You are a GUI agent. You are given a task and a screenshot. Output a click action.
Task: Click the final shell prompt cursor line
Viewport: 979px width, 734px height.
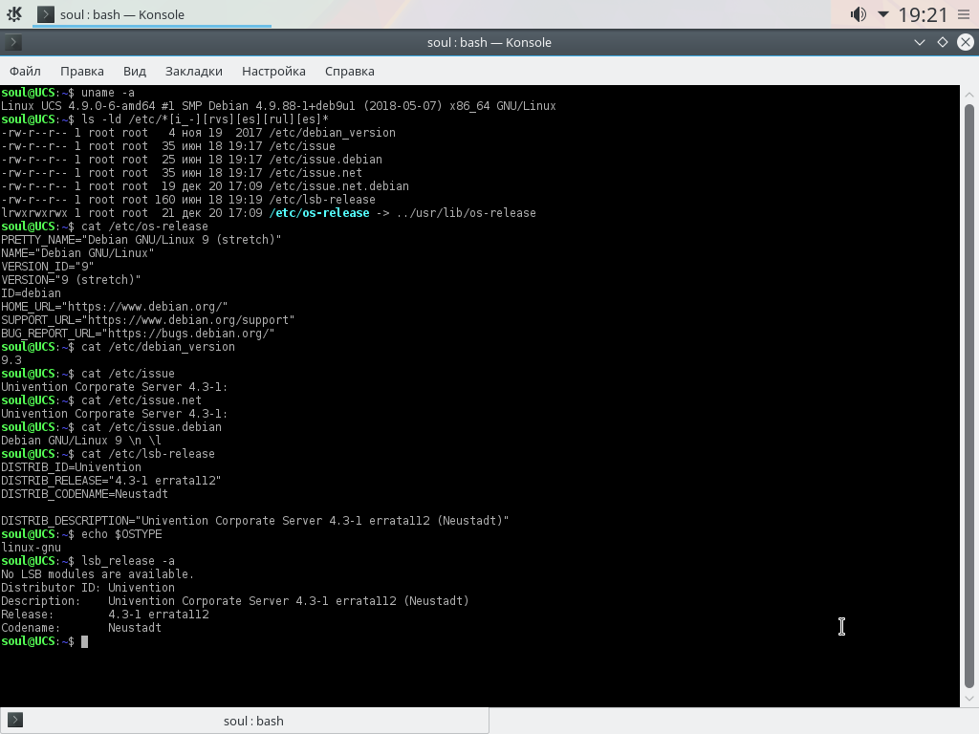click(44, 641)
